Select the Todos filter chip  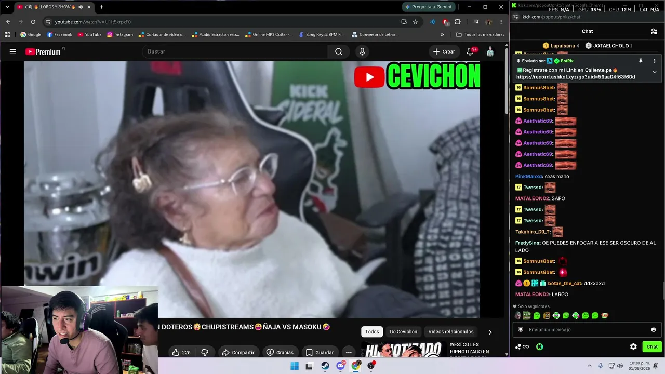point(372,332)
